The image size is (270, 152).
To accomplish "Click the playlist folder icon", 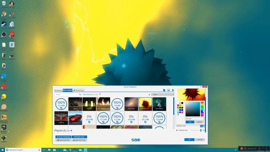I will click(x=68, y=130).
